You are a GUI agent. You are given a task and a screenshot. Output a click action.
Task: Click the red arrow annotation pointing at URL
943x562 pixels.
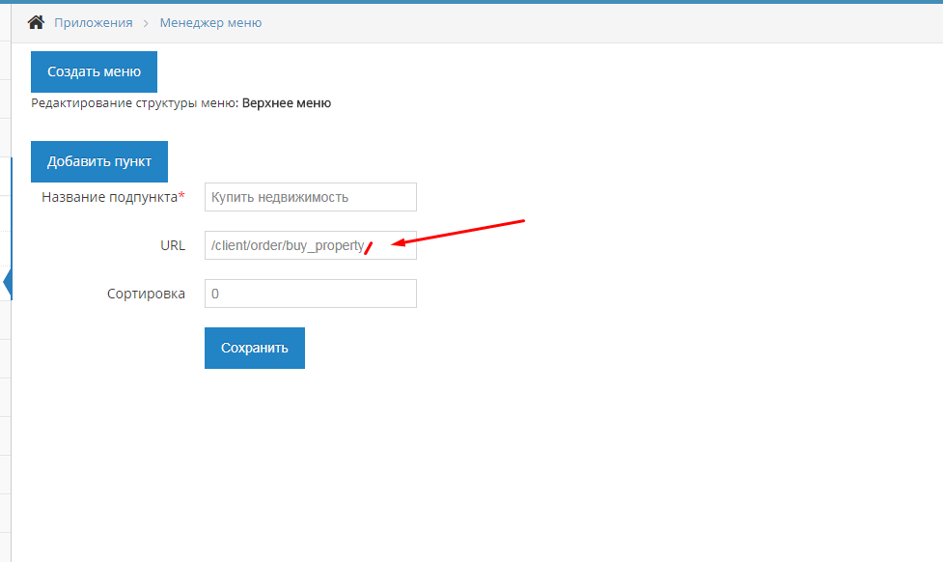tap(458, 235)
